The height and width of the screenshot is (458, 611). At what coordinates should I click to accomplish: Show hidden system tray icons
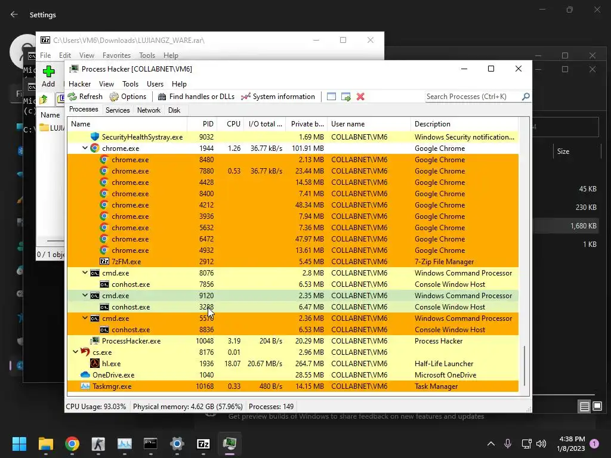[491, 444]
